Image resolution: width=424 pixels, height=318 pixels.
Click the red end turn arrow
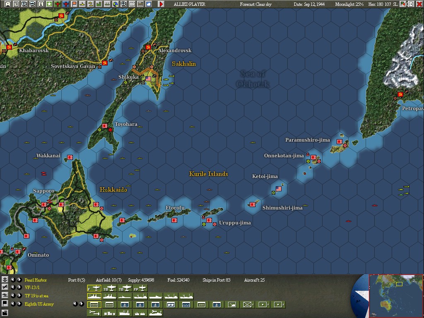(x=161, y=4)
